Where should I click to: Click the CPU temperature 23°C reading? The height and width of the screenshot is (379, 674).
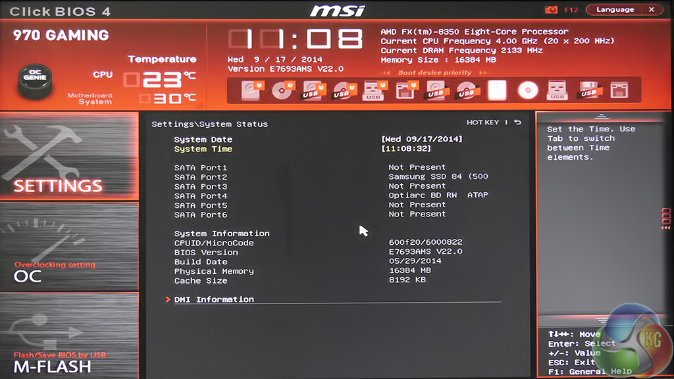click(161, 80)
